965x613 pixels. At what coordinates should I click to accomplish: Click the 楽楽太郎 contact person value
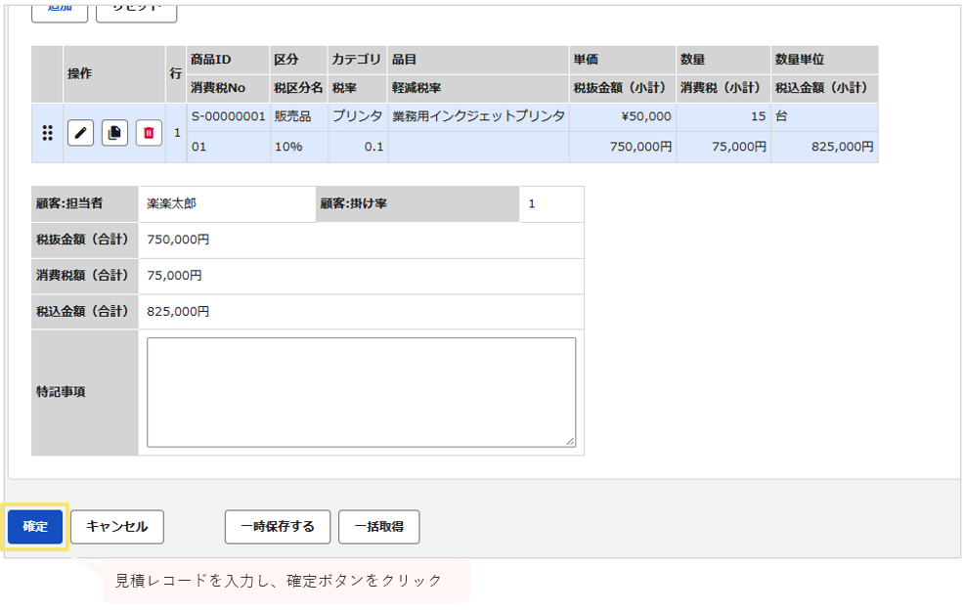click(x=172, y=203)
